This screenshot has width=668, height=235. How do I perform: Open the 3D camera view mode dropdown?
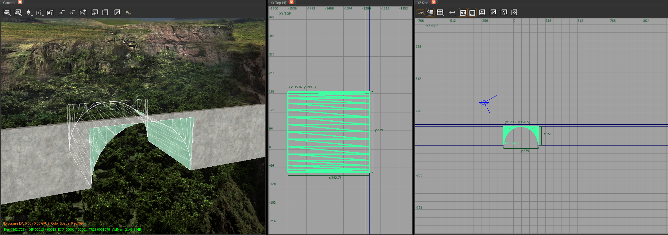click(x=7, y=13)
